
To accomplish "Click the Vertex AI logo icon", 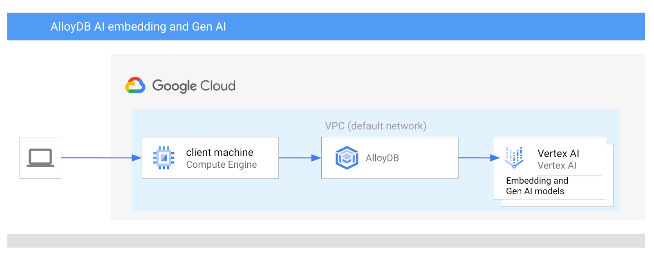I will tap(514, 158).
